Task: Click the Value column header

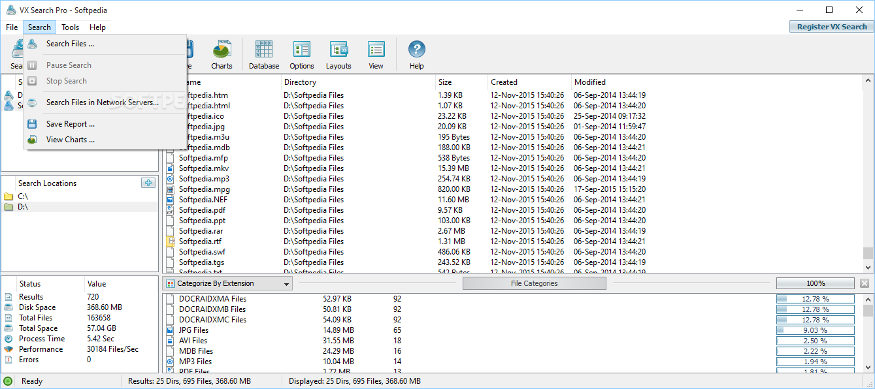Action: pyautogui.click(x=122, y=284)
